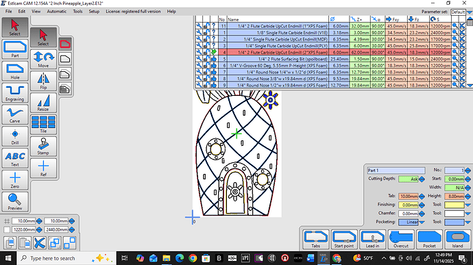This screenshot has width=473, height=265.
Task: Open the blue Pocketing Tool dropdown arrow
Action: click(x=468, y=222)
